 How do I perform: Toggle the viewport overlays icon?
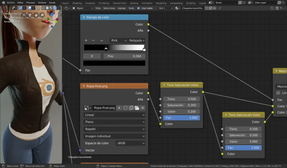(x=29, y=8)
